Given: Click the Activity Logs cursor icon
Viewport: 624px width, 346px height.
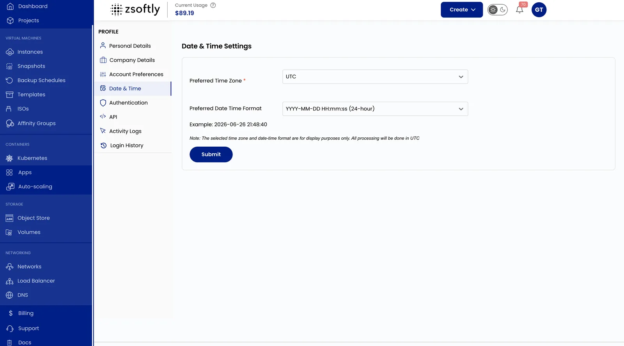Looking at the screenshot, I should 103,131.
